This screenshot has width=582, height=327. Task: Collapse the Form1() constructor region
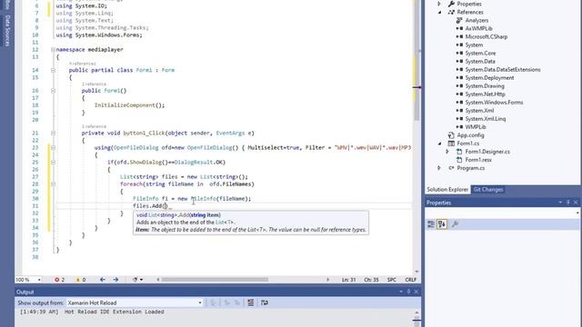(x=53, y=91)
